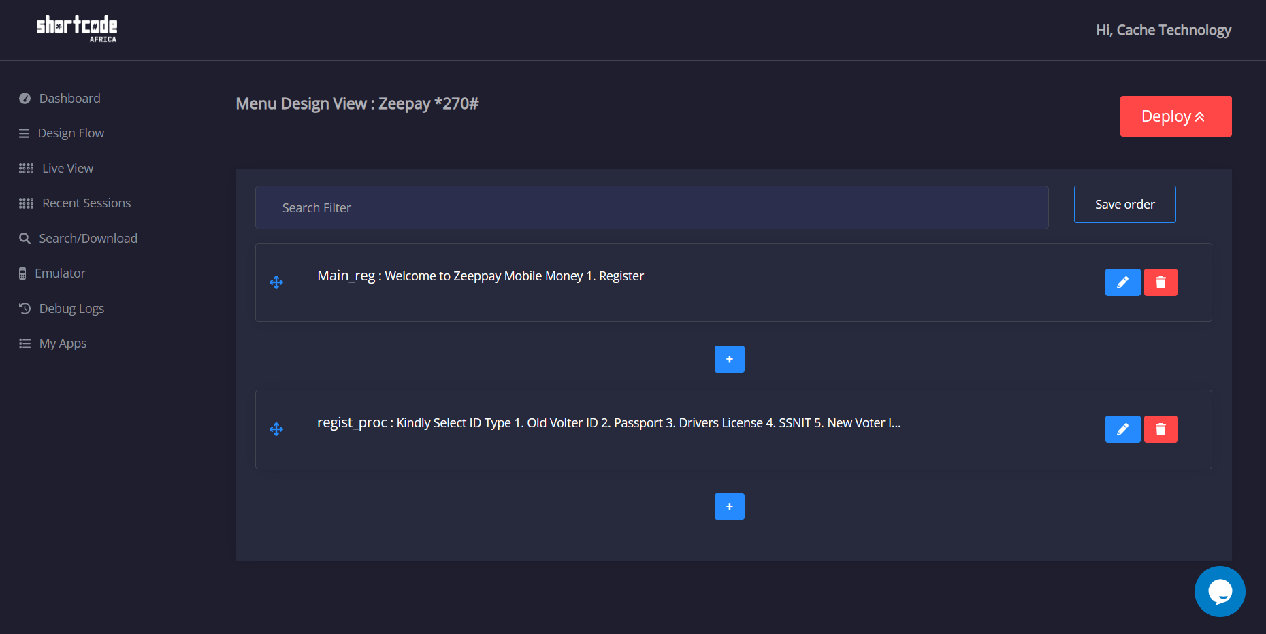Click the Dashboard gauge icon
Viewport: 1266px width, 634px height.
pyautogui.click(x=25, y=99)
